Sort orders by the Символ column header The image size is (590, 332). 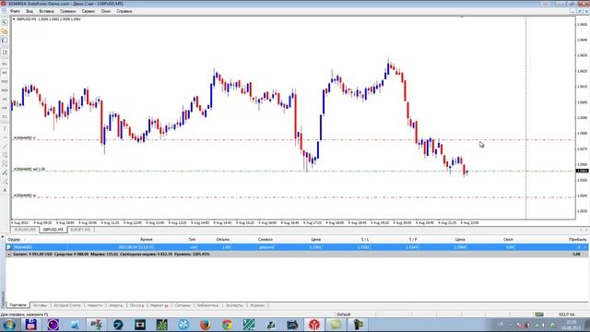[x=265, y=240]
